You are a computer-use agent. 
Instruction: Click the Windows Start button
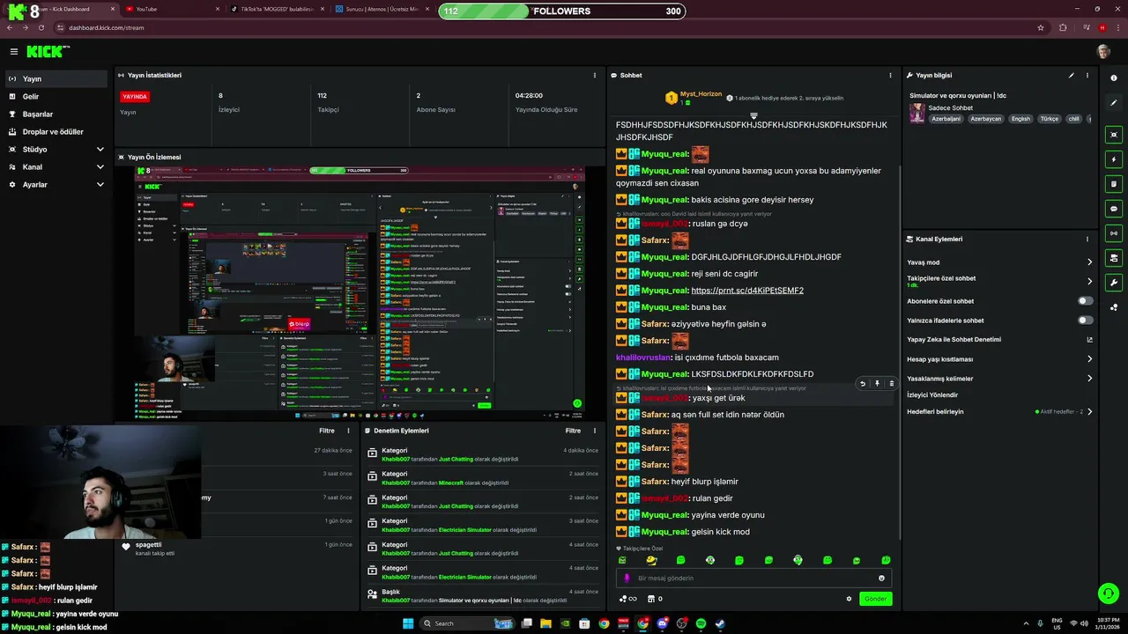(408, 623)
